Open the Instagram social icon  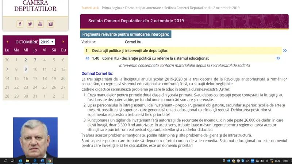pyautogui.click(x=51, y=24)
